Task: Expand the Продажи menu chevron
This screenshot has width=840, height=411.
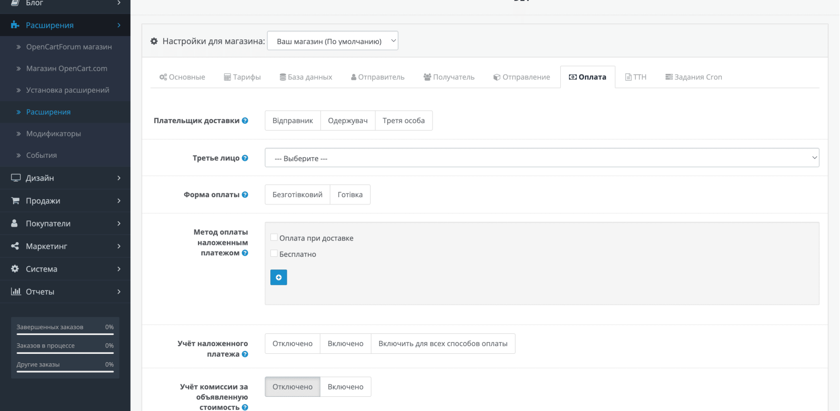Action: point(119,201)
